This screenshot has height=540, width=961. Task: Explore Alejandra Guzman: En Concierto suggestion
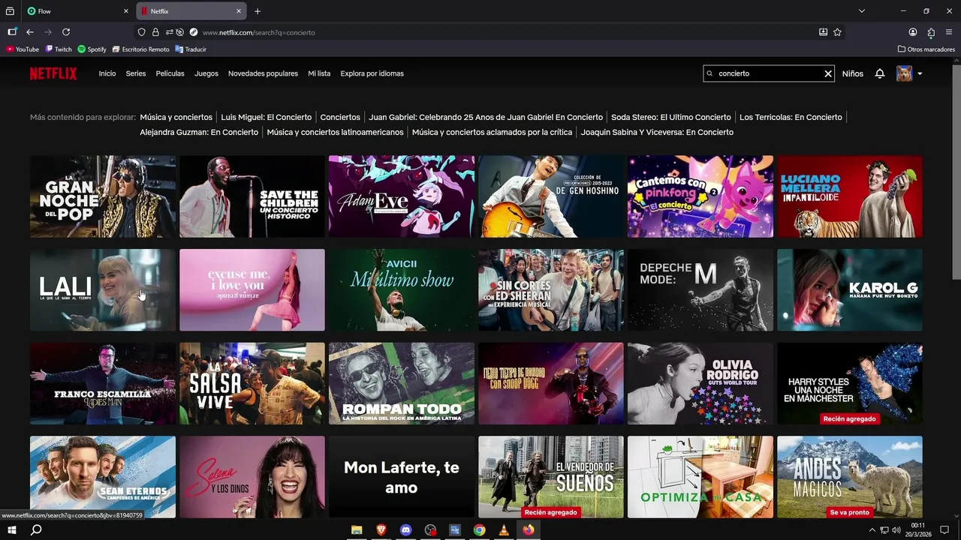pos(199,132)
